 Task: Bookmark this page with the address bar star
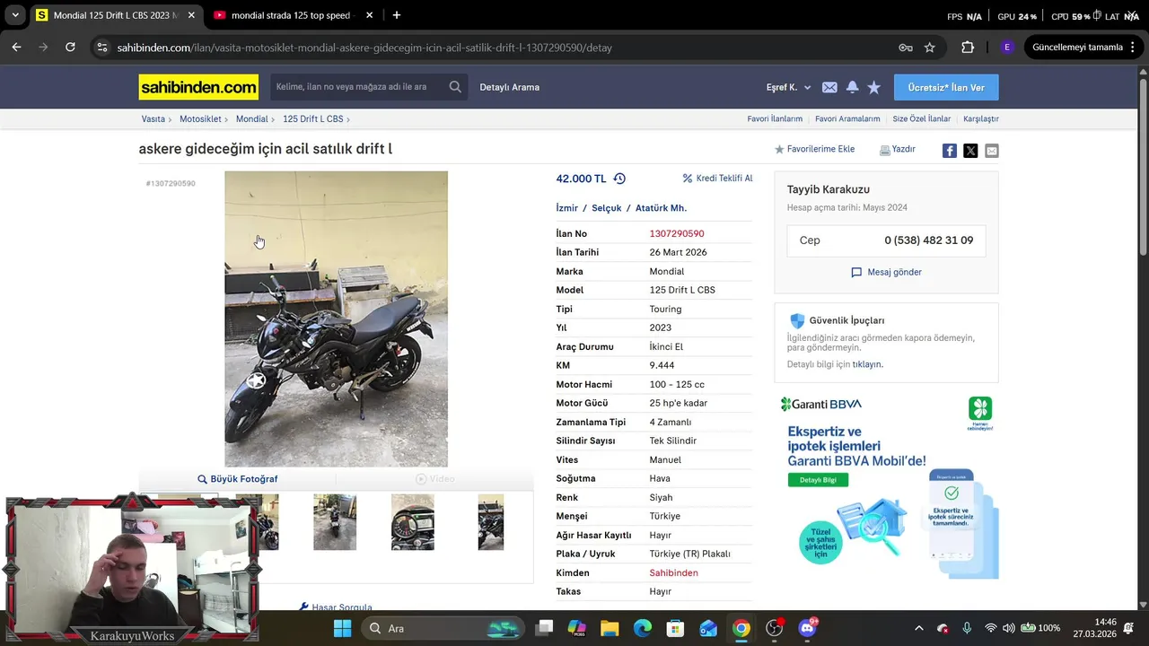(930, 48)
